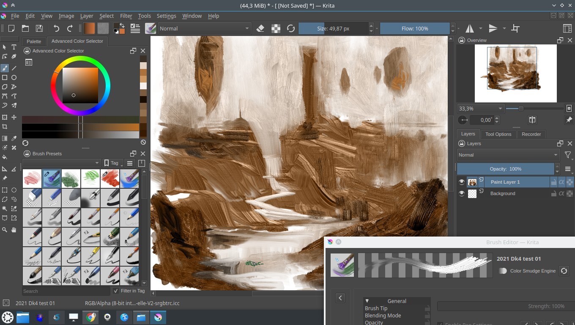Hide the Paint Layer 1 layer
This screenshot has width=575, height=325.
[x=462, y=182]
